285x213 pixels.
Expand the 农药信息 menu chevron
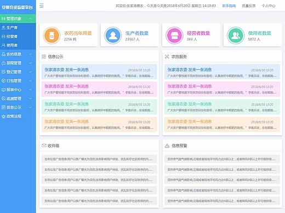pos(30,54)
